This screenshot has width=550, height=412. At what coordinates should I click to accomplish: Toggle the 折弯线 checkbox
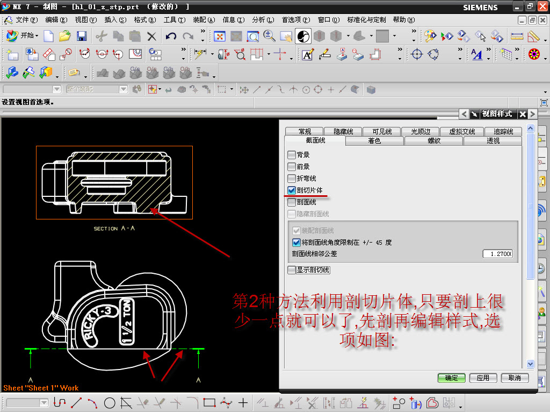(291, 179)
